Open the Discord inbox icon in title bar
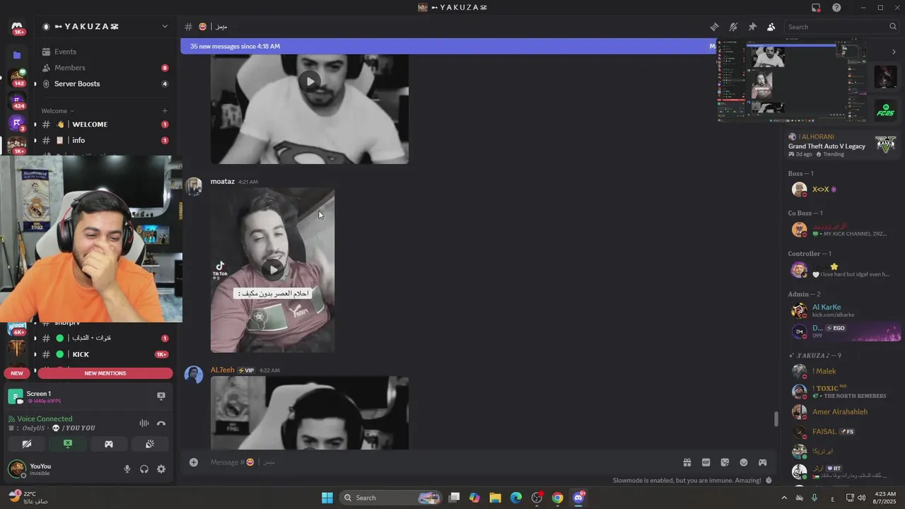Viewport: 905px width, 509px height. click(x=816, y=8)
